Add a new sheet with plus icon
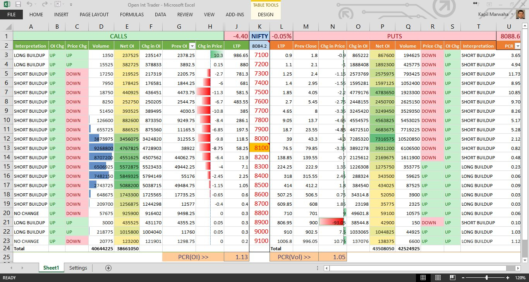 [108, 268]
